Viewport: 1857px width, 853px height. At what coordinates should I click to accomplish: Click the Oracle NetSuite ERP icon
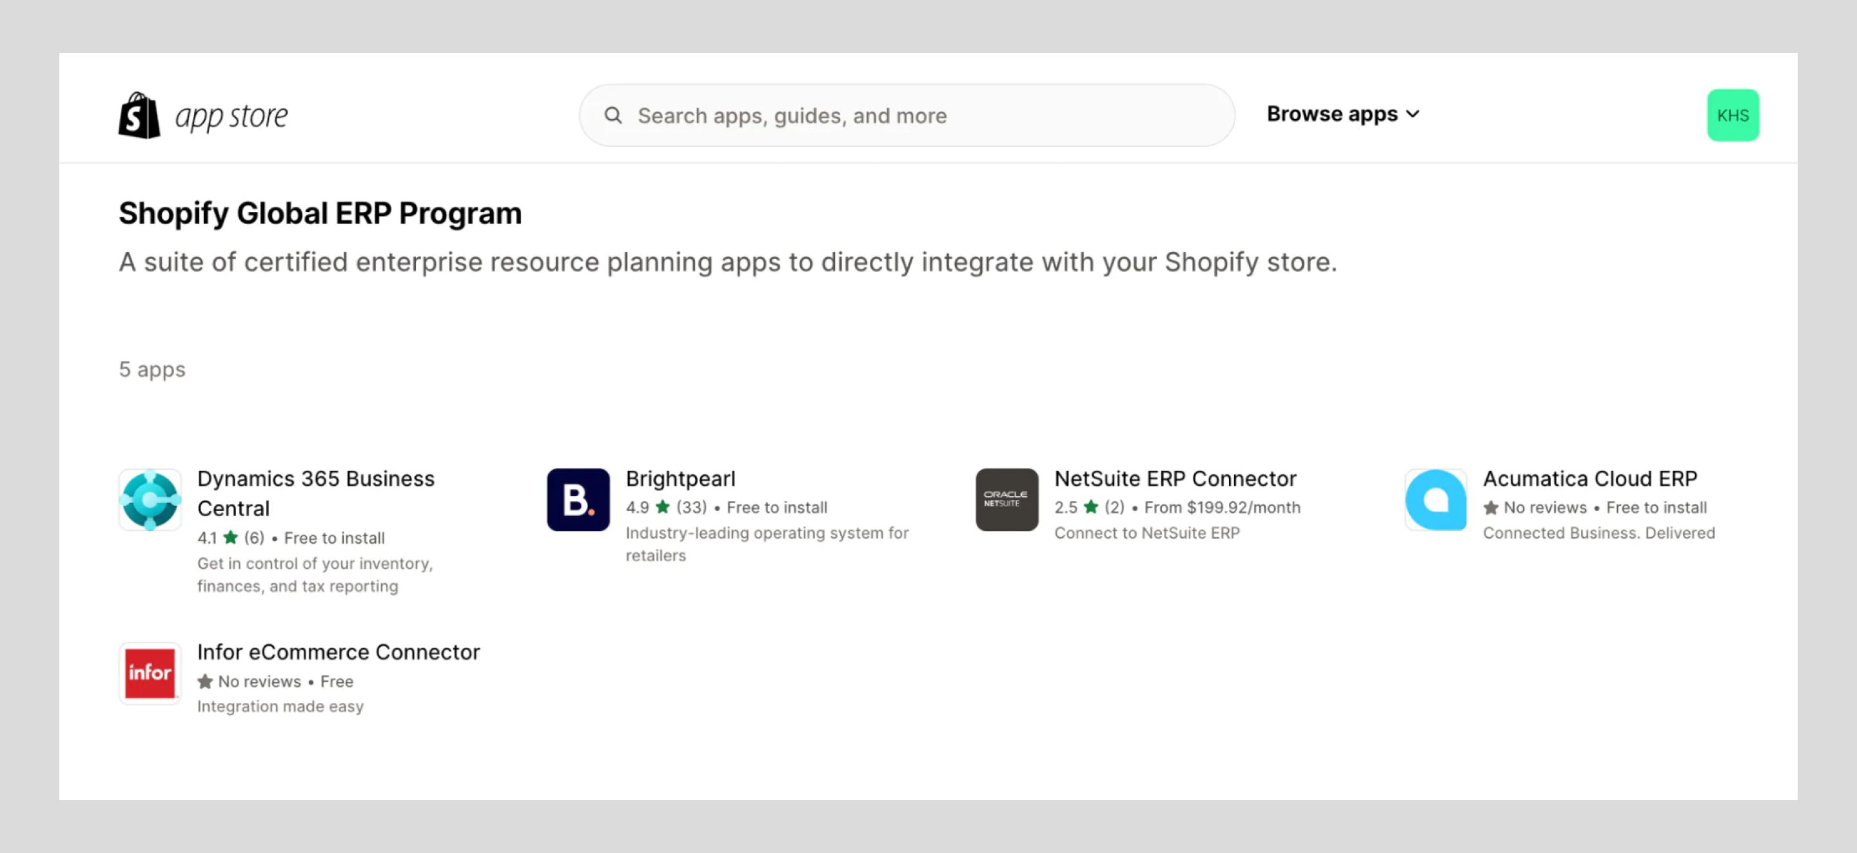(1007, 498)
